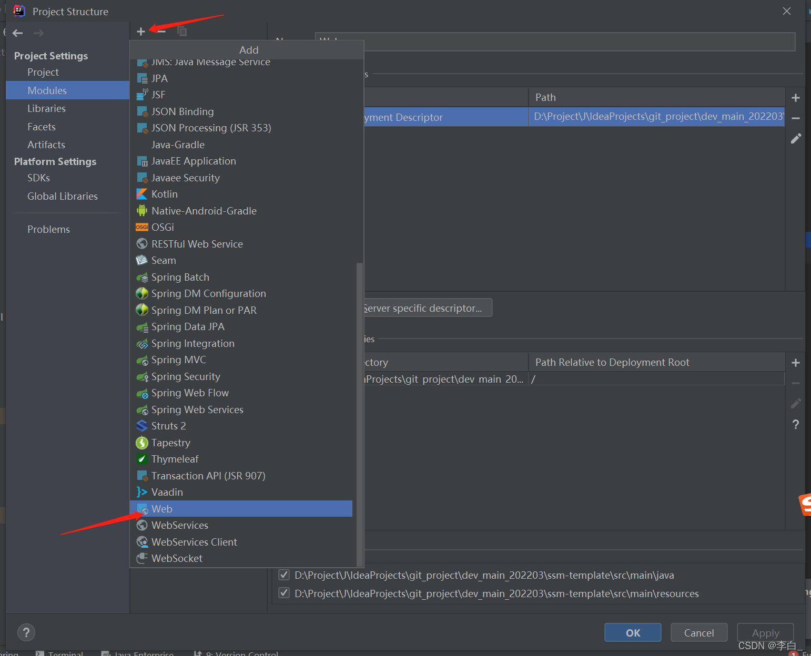Click the Remove (minus) module toolbar icon

tap(161, 32)
